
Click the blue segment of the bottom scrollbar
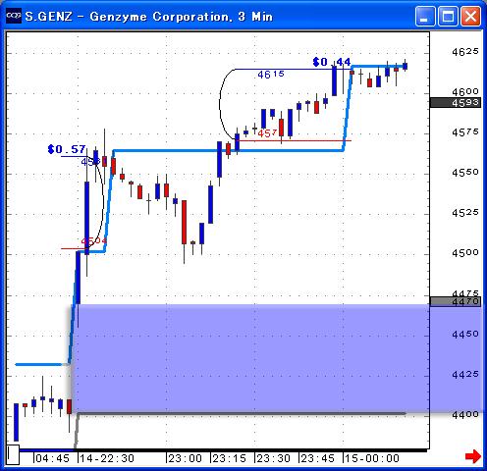click(46, 450)
